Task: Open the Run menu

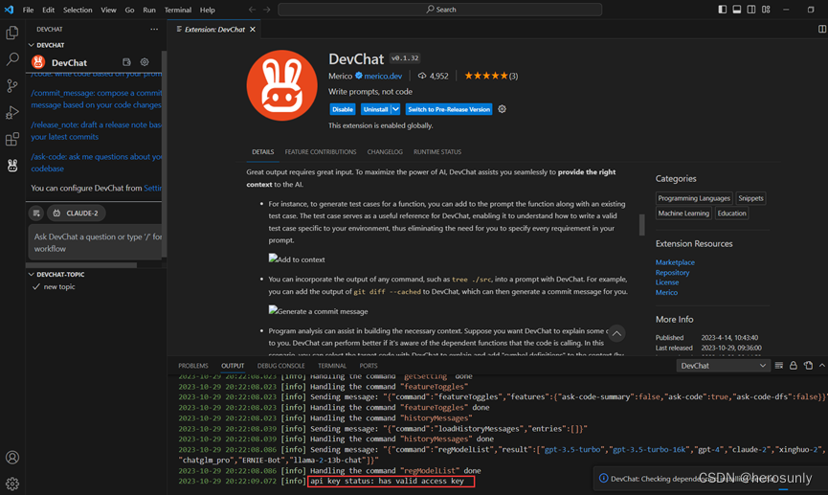Action: coord(149,10)
